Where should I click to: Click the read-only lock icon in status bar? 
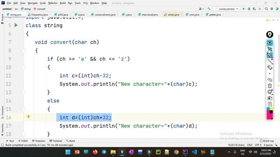click(x=276, y=145)
